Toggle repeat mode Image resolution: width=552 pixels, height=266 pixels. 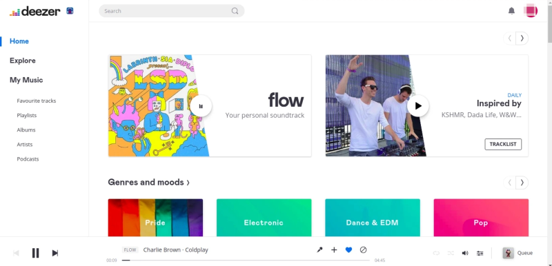pos(436,253)
